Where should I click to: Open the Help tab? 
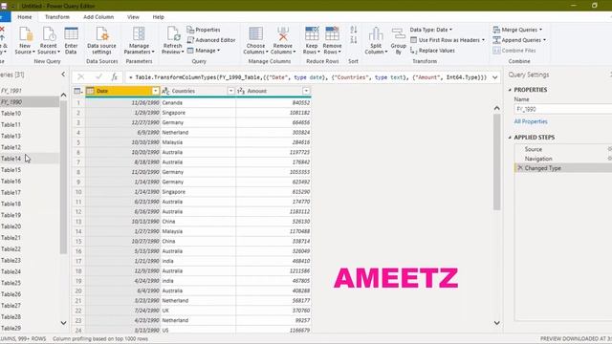(158, 17)
